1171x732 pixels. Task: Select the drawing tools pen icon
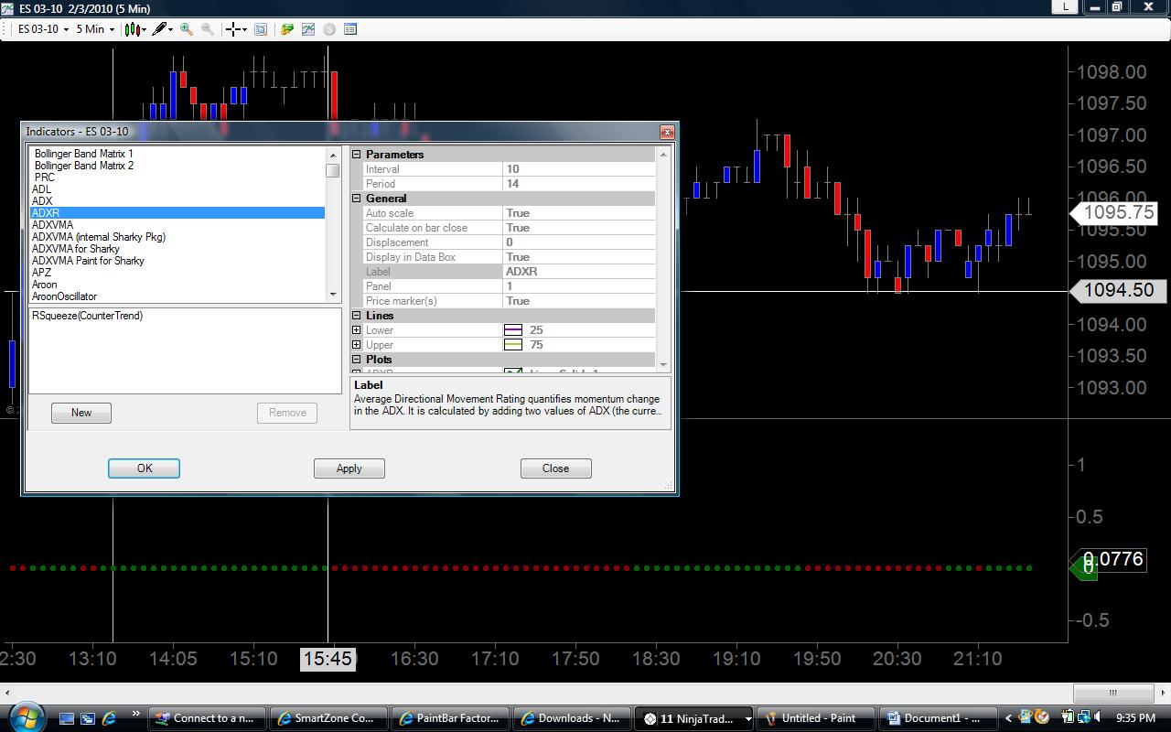click(160, 29)
